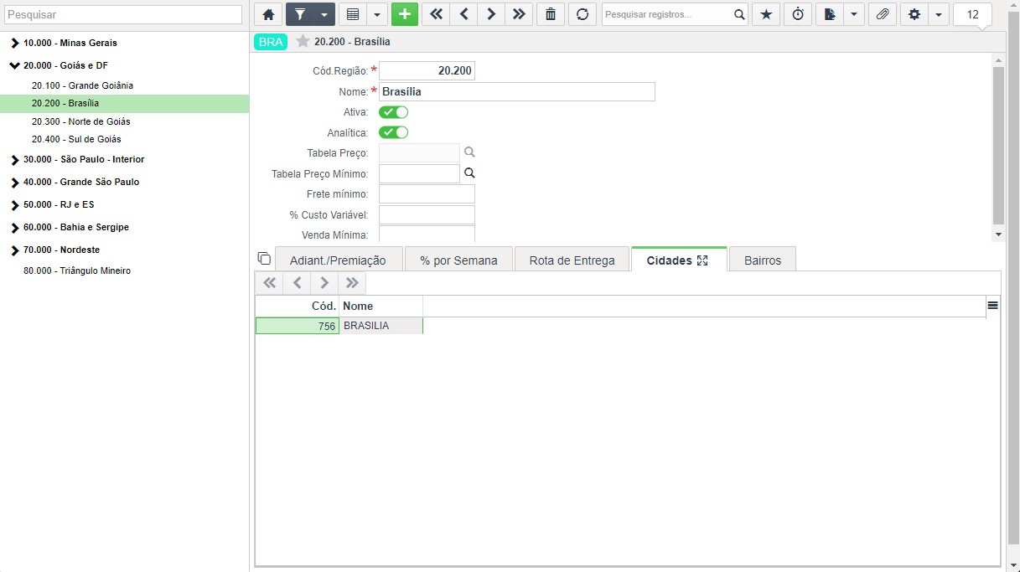Go to previous row in Cidades grid
The height and width of the screenshot is (572, 1020).
coord(297,283)
